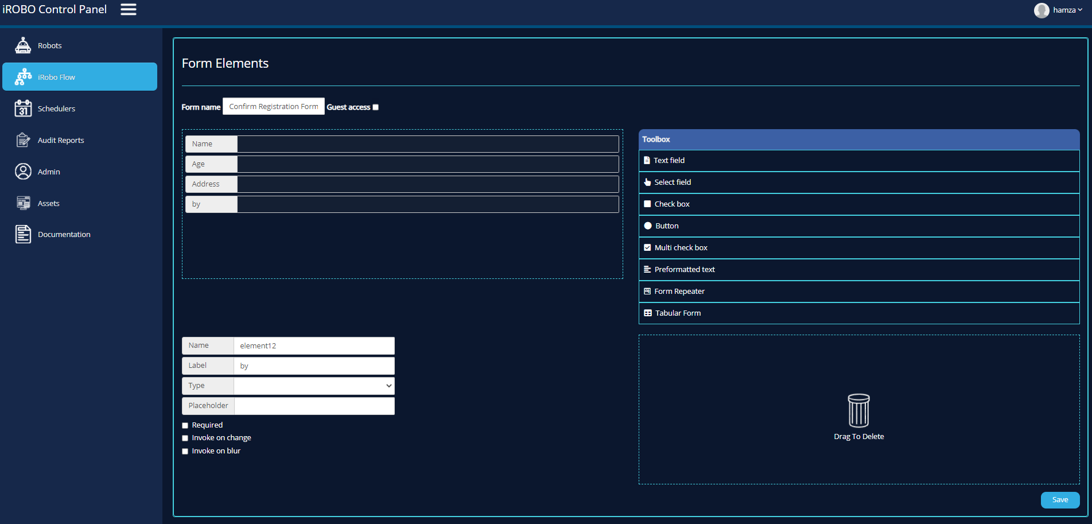Click the Drag To Delete trash bin
Screen dimensions: 1092x524
point(858,410)
